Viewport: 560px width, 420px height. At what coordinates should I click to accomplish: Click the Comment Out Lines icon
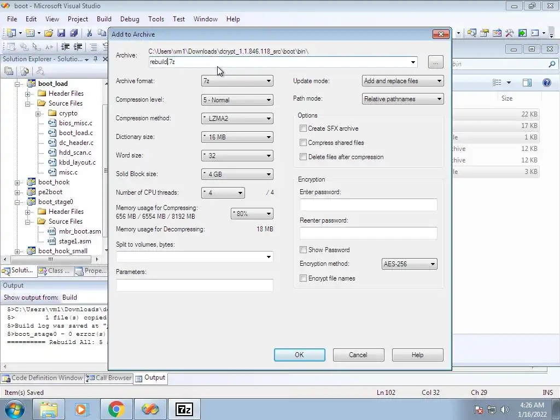[x=93, y=47]
